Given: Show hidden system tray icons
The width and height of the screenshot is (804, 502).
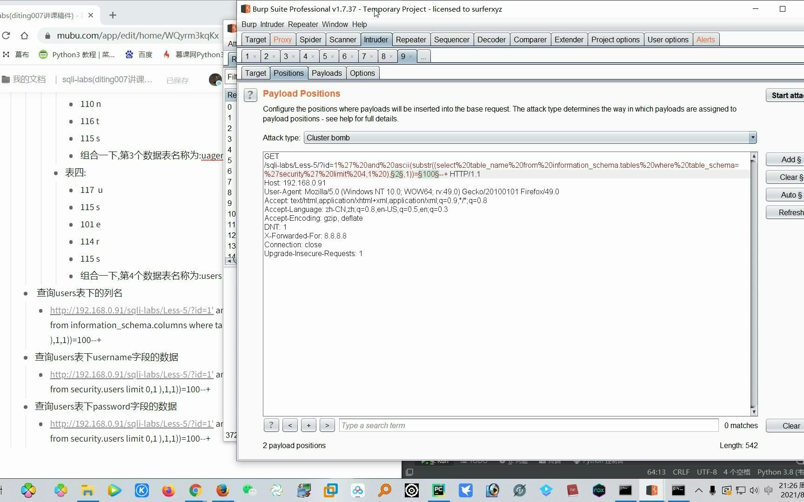Looking at the screenshot, I should (x=699, y=490).
